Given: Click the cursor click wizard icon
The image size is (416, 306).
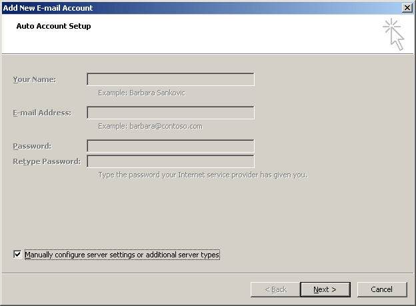Looking at the screenshot, I should tap(394, 34).
